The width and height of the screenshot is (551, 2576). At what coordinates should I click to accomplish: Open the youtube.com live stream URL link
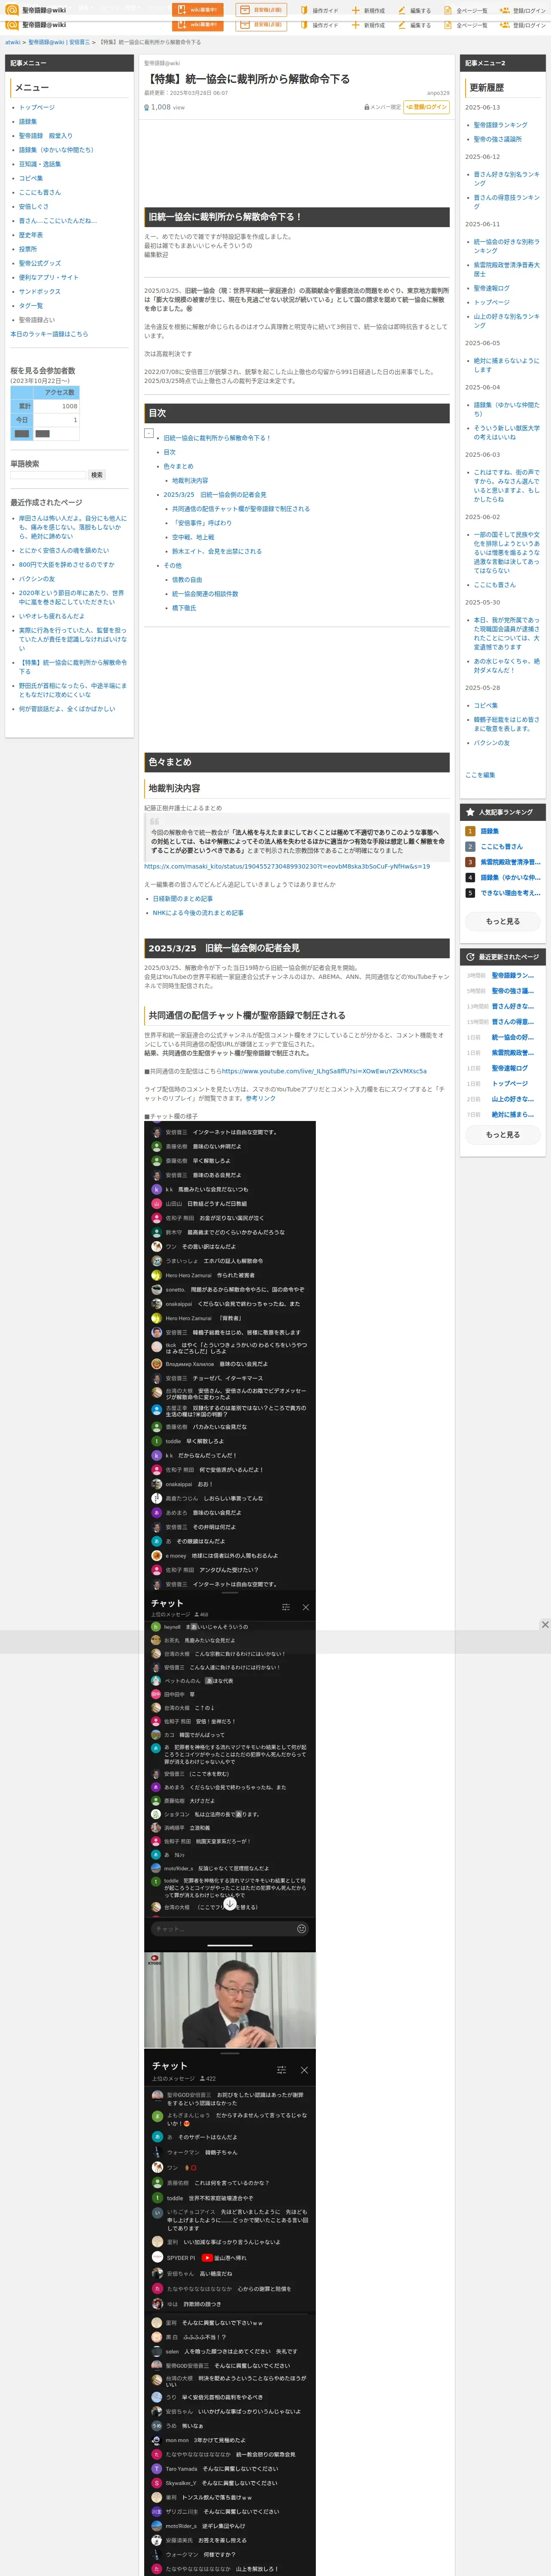324,1071
